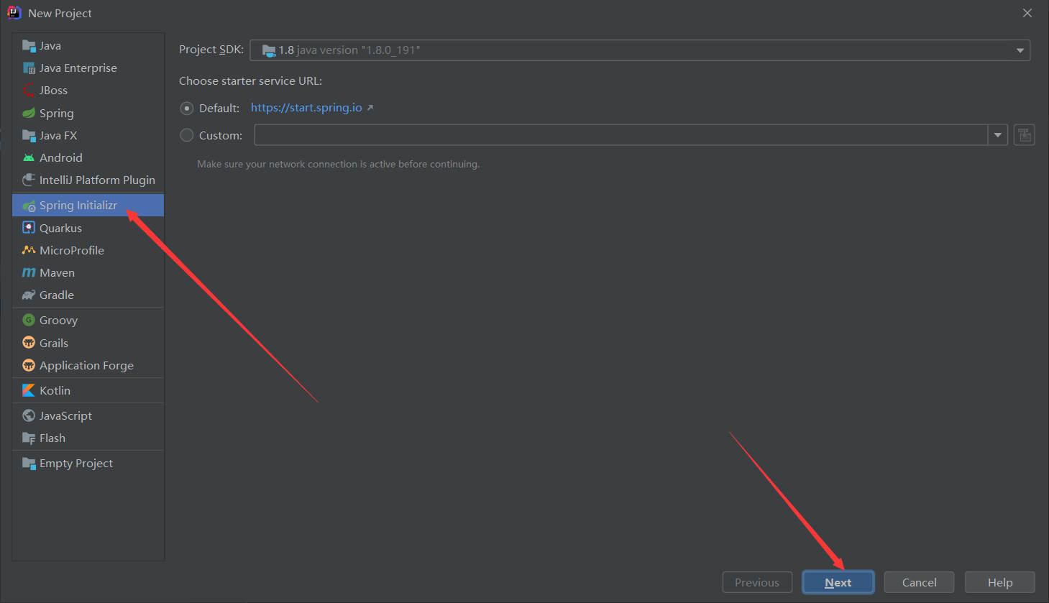Click the Application Forge icon
1049x603 pixels.
[29, 365]
